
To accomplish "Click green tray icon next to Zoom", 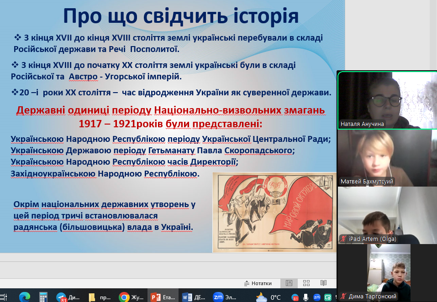I will click(x=328, y=297).
